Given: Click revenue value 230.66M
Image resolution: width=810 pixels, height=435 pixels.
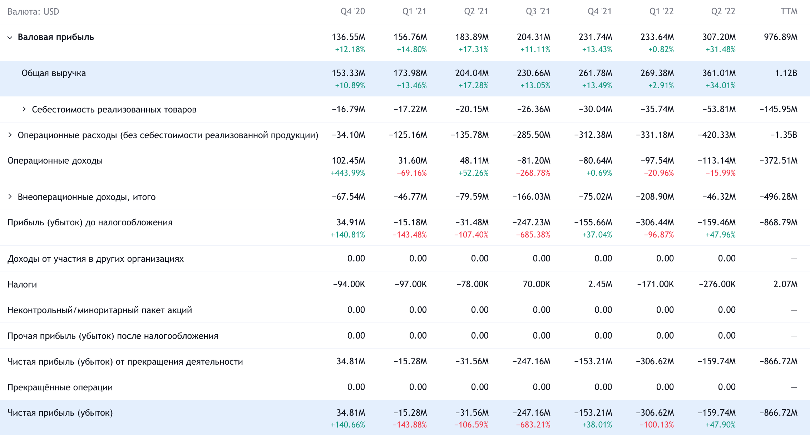Looking at the screenshot, I should click(x=534, y=73).
